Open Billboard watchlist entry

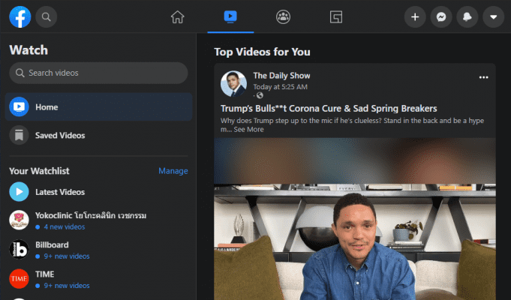coord(98,250)
